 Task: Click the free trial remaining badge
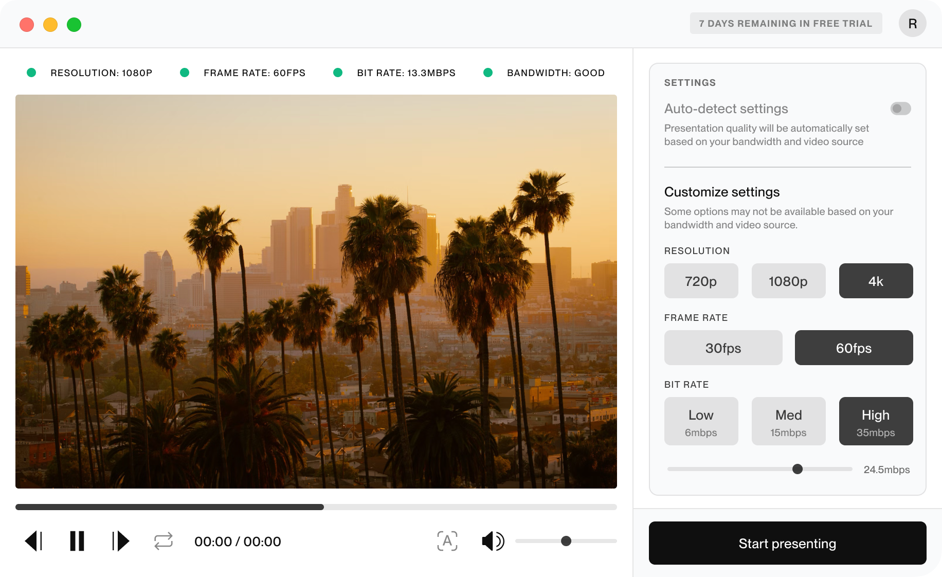786,23
